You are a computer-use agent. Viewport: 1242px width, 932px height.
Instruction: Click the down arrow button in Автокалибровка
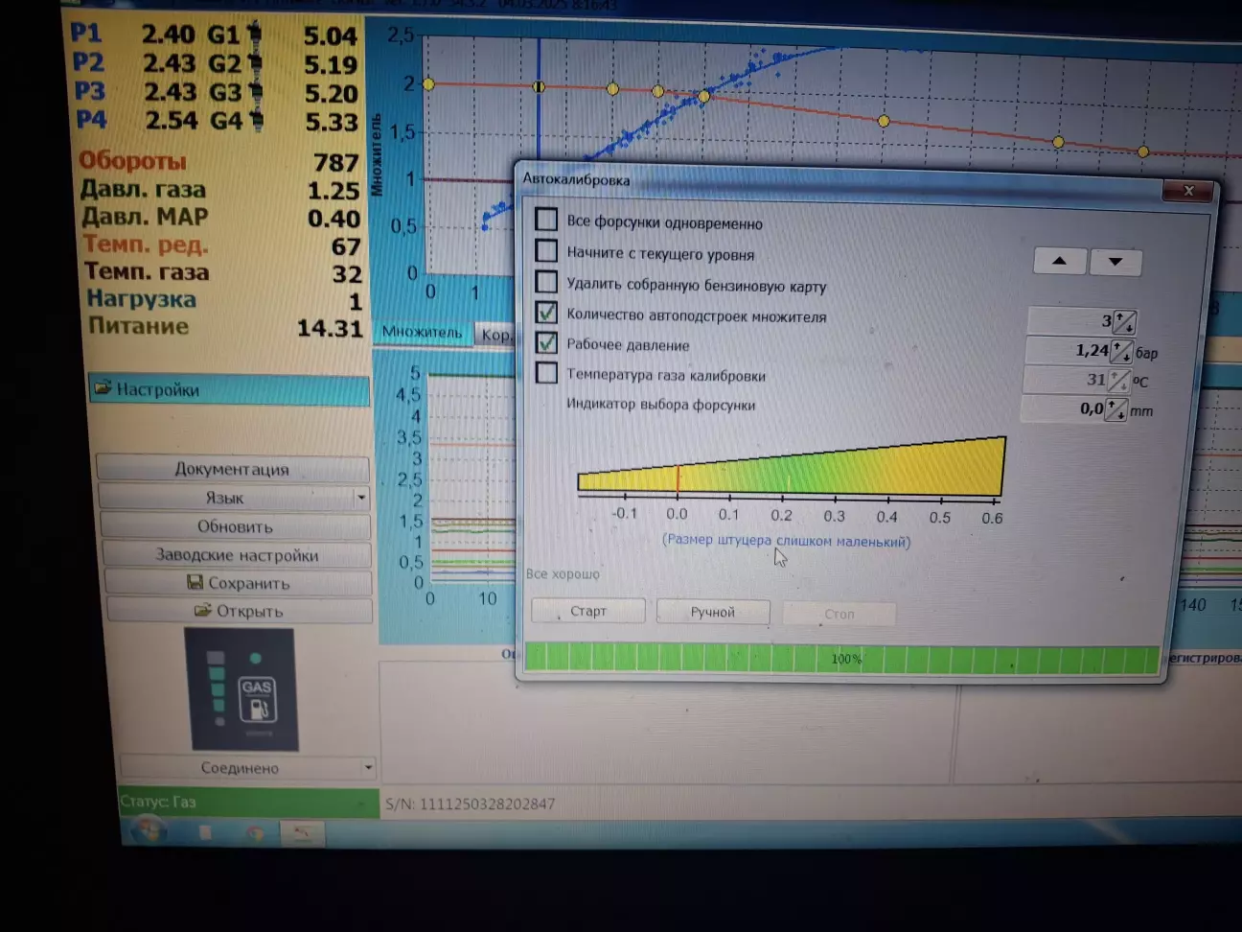click(x=1115, y=261)
